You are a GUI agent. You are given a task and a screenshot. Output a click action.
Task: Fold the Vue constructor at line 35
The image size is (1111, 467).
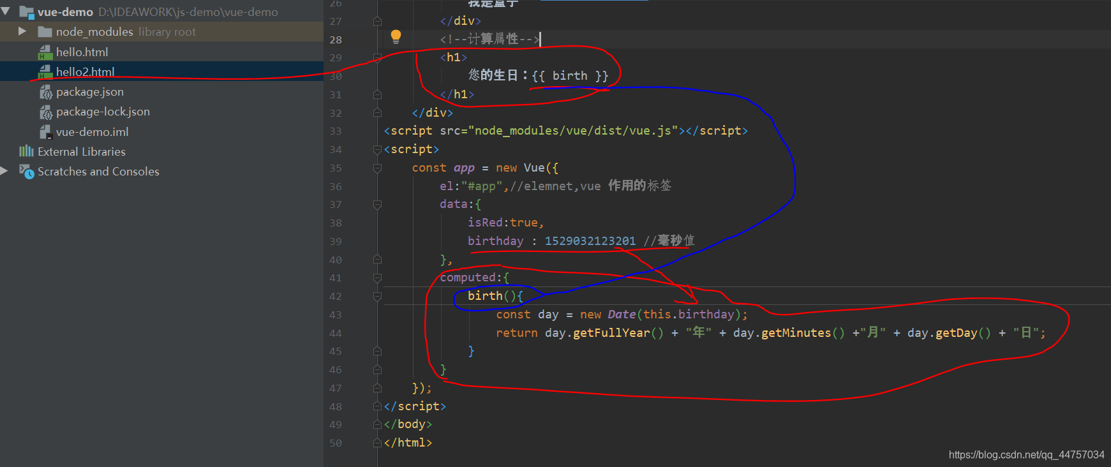coord(377,168)
